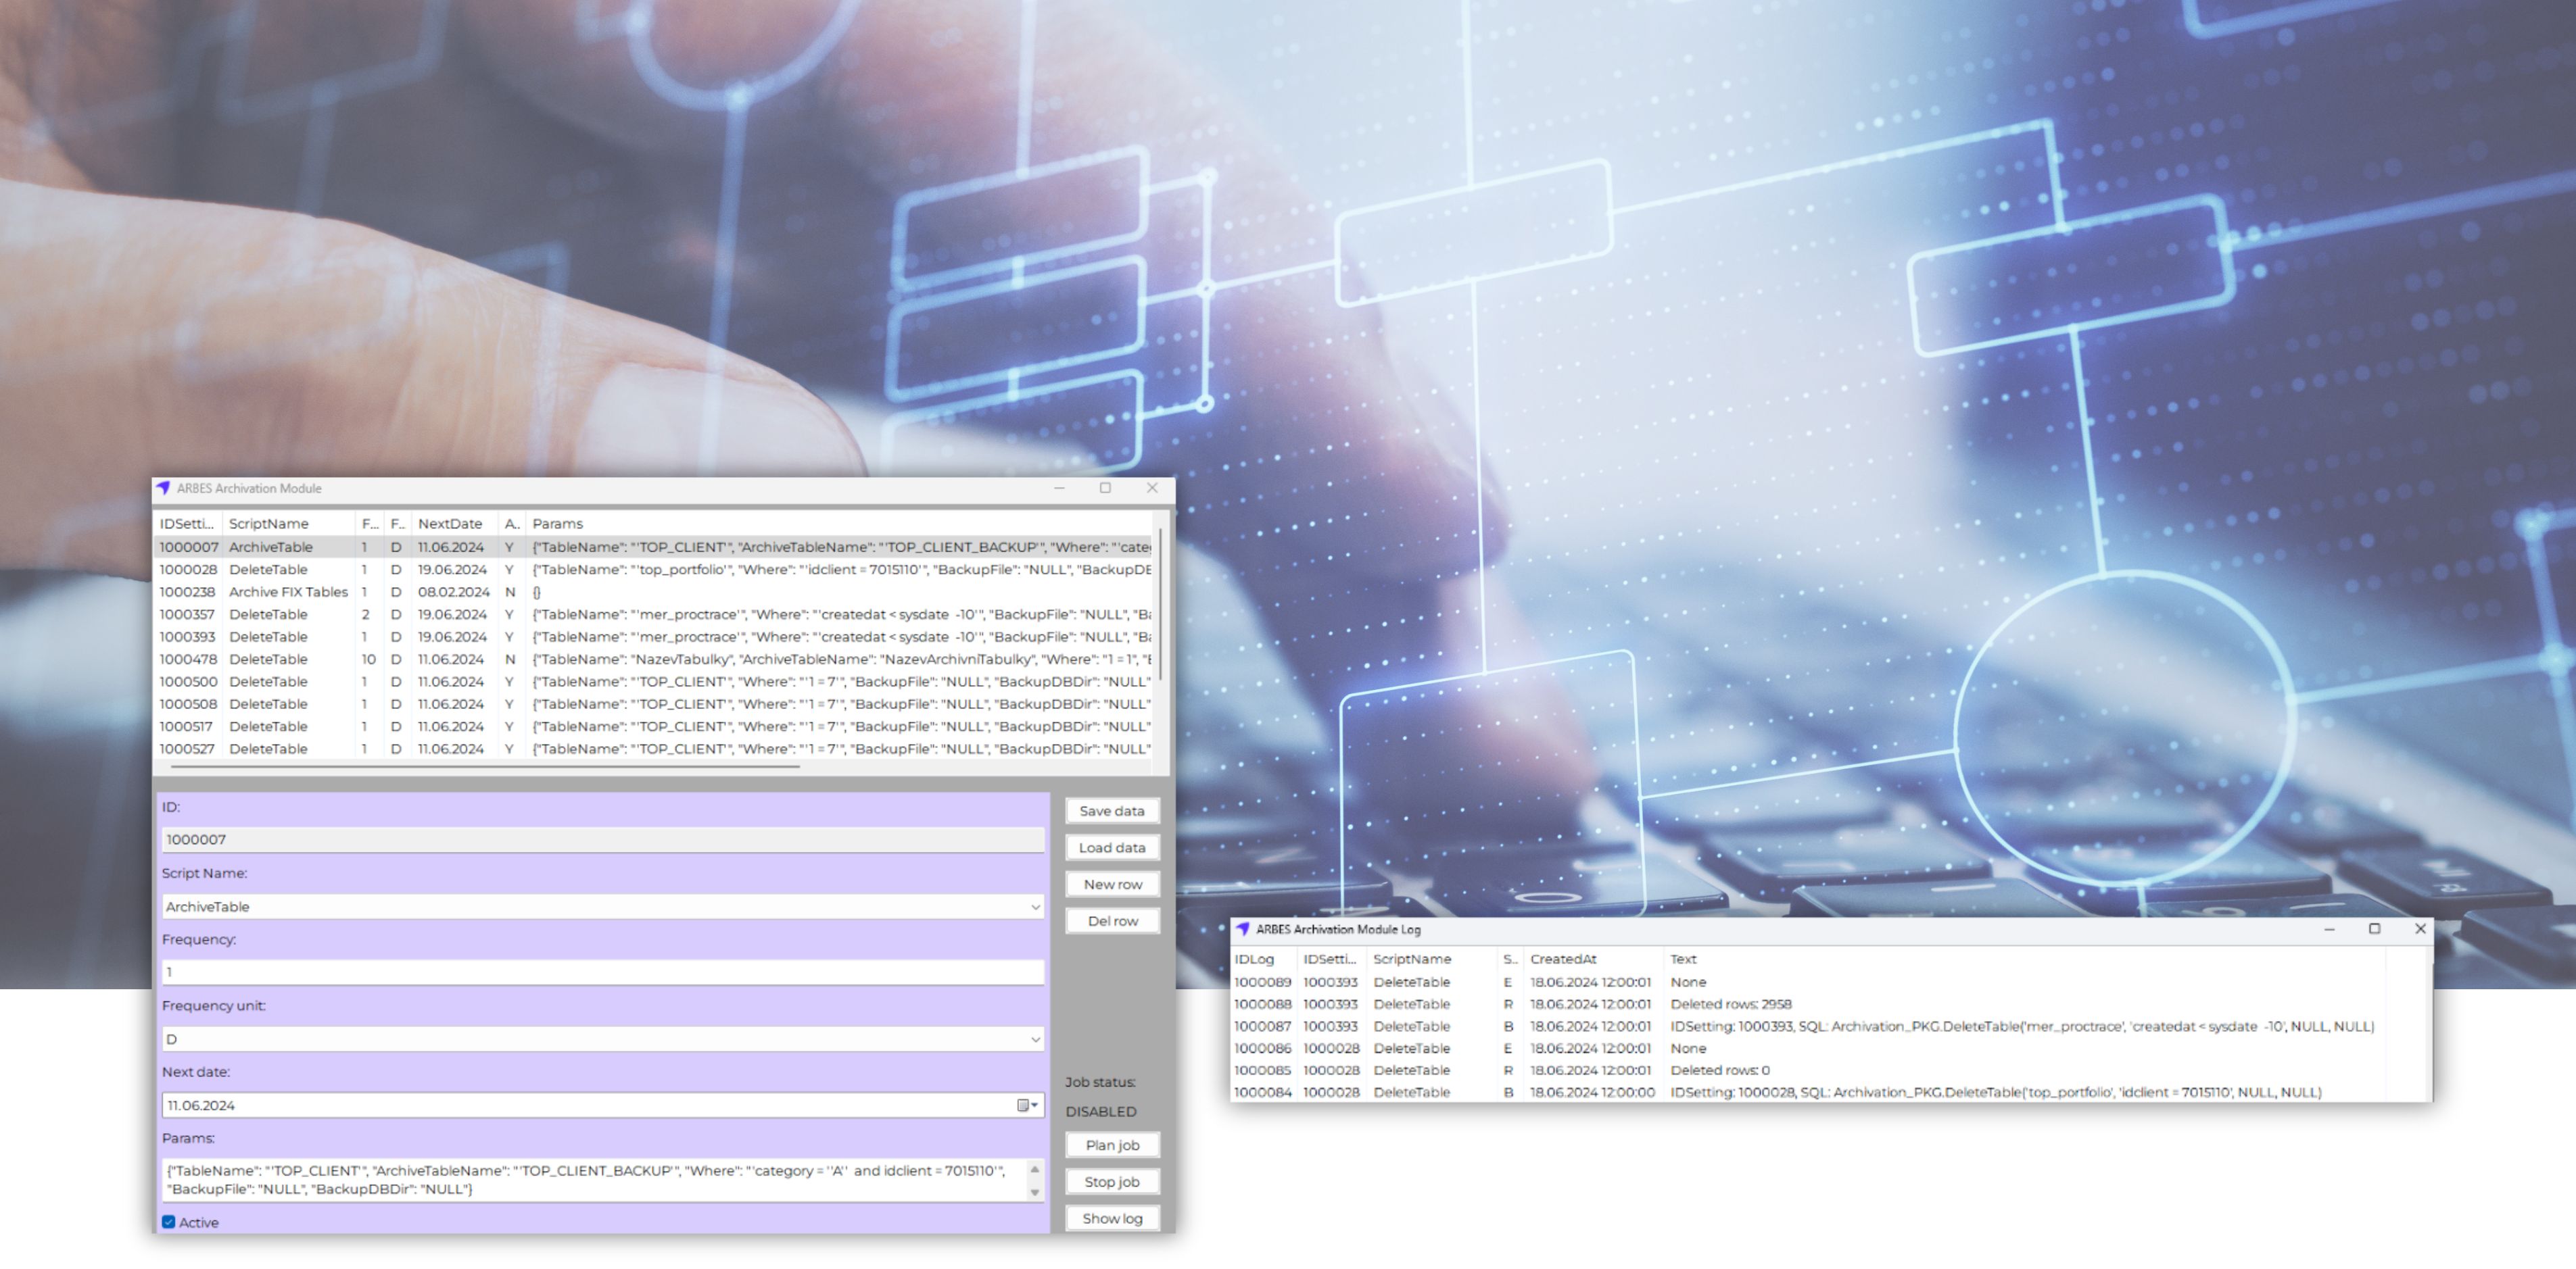Click the Stop job button
This screenshot has height=1269, width=2576.
[1112, 1182]
